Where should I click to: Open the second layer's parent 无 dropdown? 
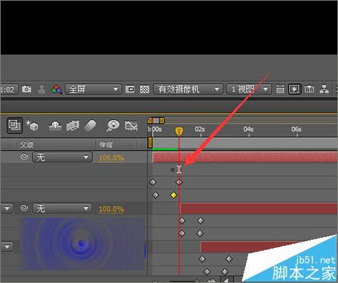pos(62,208)
